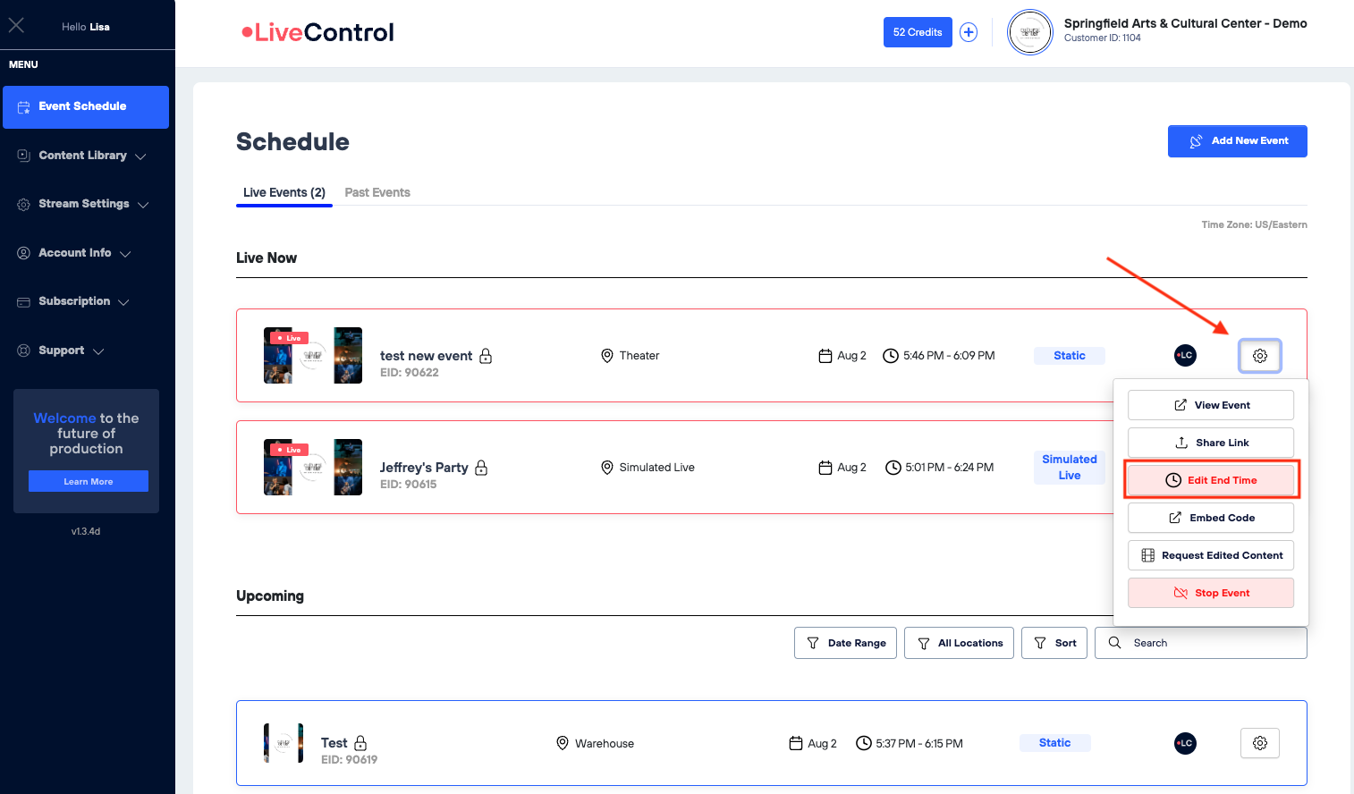Click lock icon next to test new event
Viewport: 1354px width, 794px height.
486,356
